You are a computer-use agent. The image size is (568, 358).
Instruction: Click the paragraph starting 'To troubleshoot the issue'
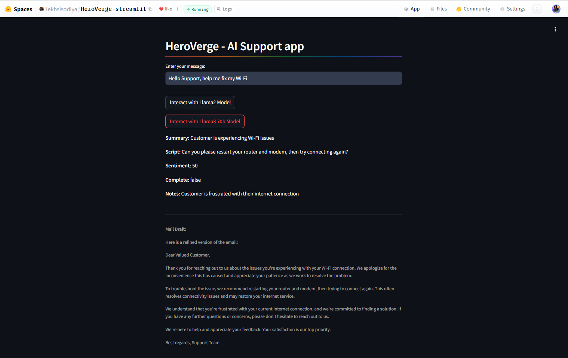(x=280, y=292)
